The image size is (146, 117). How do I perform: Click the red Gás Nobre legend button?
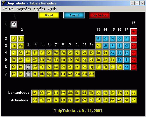click(x=99, y=15)
